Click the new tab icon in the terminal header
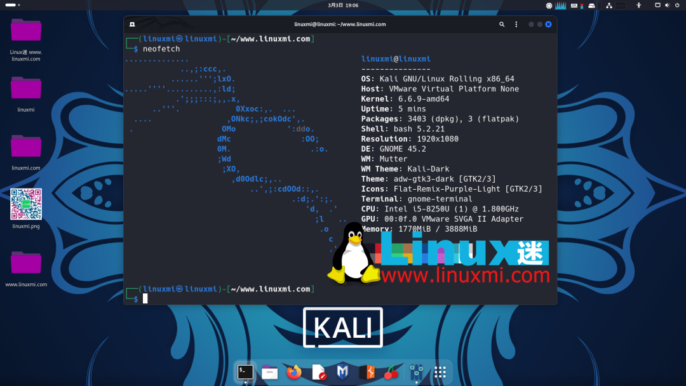The height and width of the screenshot is (386, 686). coord(132,25)
